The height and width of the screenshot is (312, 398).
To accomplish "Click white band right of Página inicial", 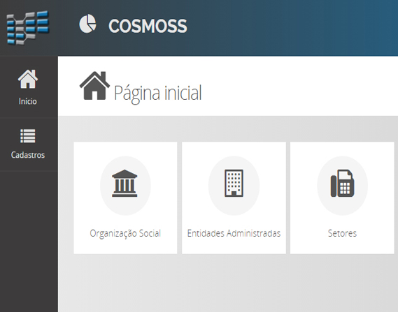I will [x=299, y=86].
